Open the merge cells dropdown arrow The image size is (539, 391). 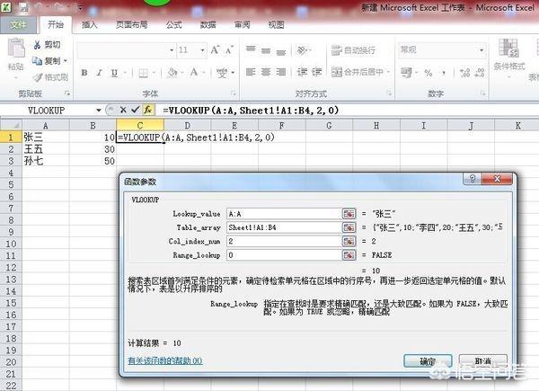[x=388, y=72]
